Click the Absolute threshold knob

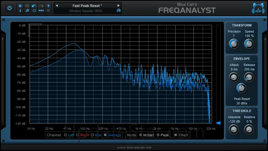234,129
